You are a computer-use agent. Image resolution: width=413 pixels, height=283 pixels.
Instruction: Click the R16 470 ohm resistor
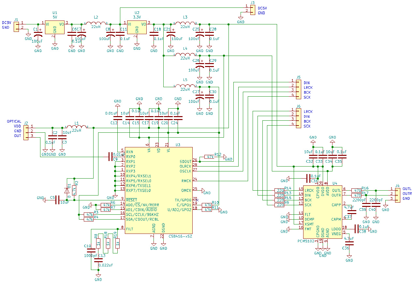coord(357,190)
